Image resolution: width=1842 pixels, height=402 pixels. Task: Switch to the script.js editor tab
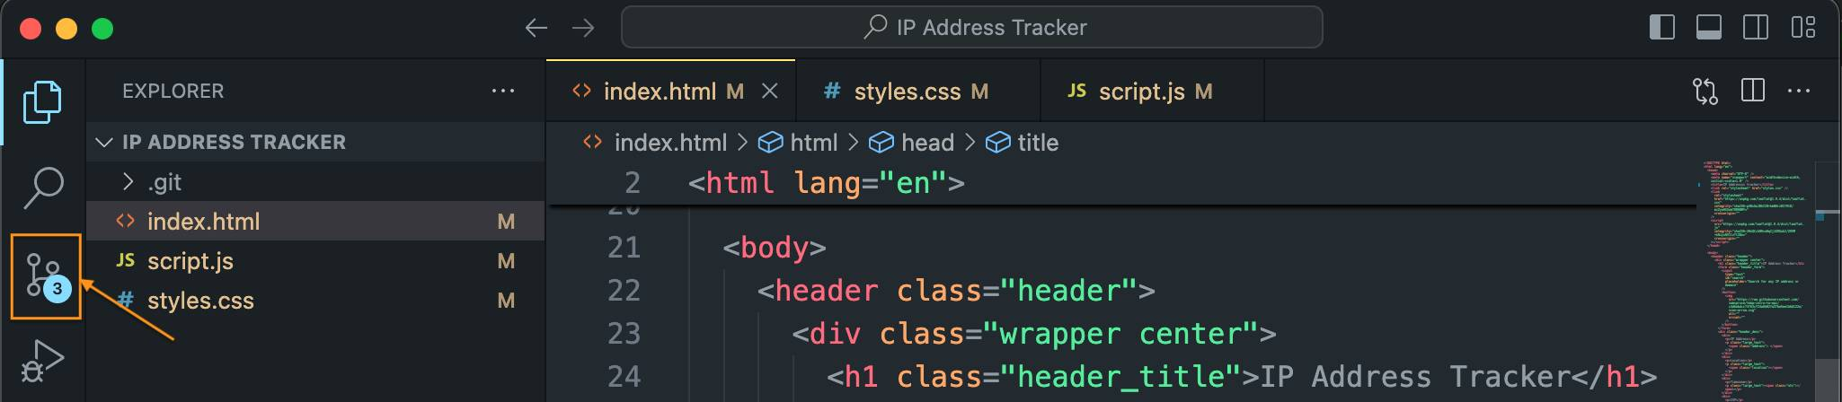(1152, 91)
